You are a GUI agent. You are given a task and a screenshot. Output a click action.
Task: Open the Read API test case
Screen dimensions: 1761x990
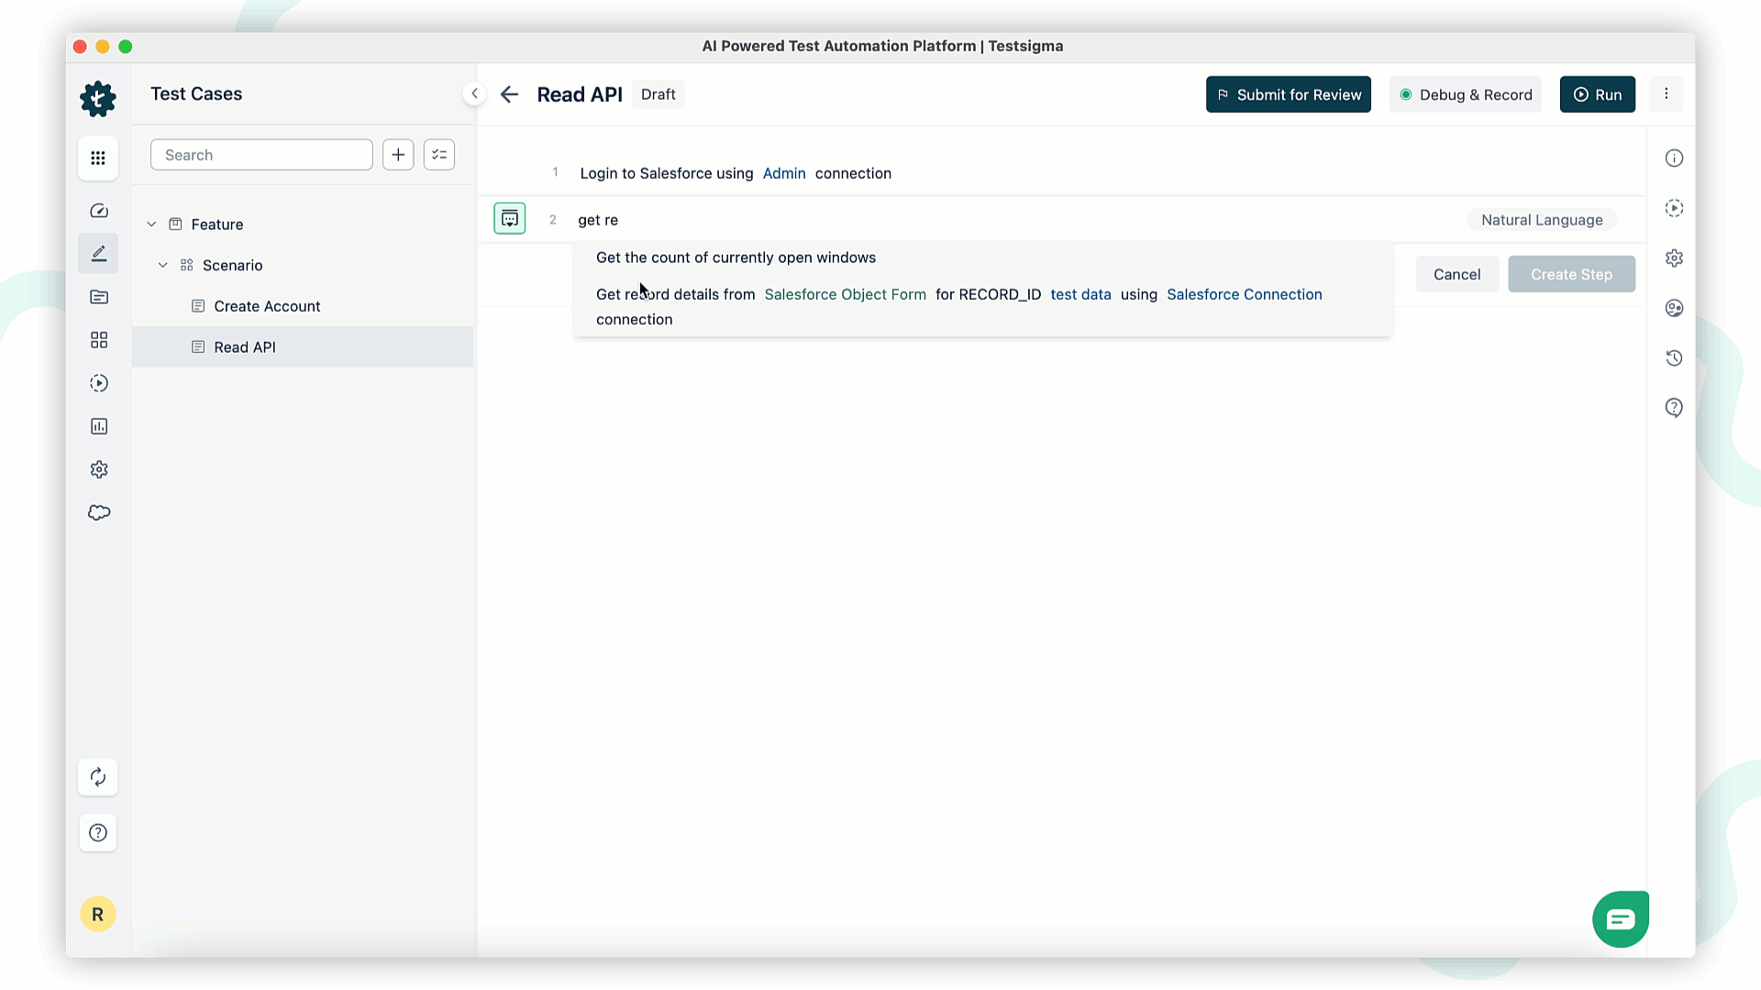[303, 346]
